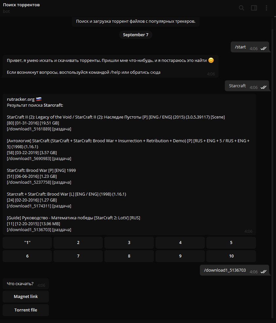
Task: Go to results page 7
Action: (78, 256)
